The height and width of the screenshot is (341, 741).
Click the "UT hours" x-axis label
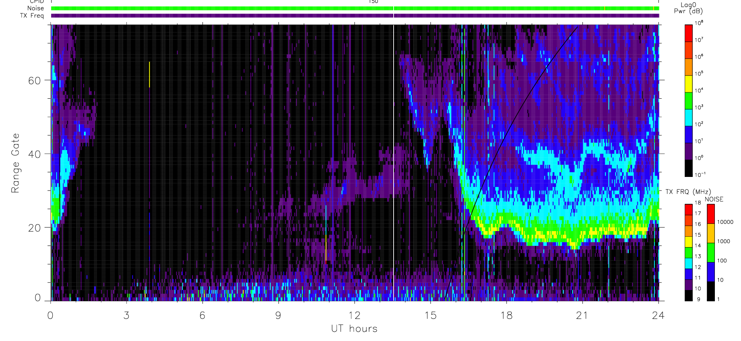[354, 329]
